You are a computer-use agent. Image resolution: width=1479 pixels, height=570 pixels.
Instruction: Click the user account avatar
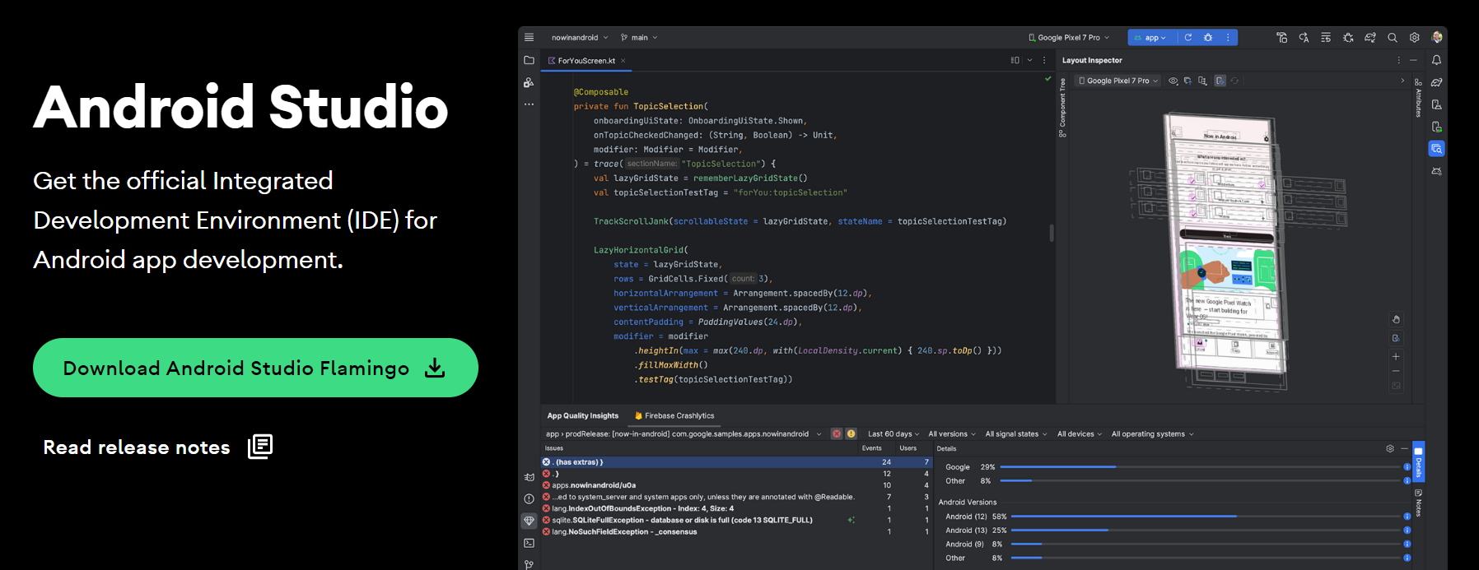[x=1437, y=37]
